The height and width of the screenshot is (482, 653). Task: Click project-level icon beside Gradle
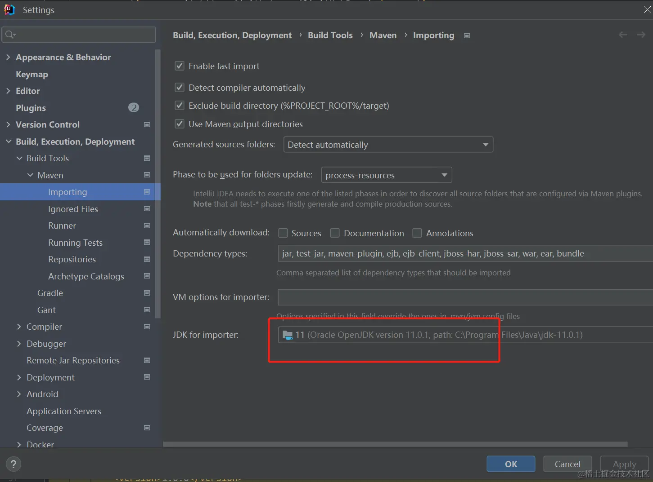(147, 293)
